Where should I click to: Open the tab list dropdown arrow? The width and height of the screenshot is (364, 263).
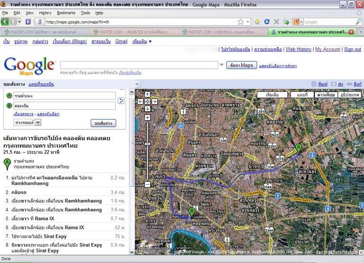tap(361, 32)
